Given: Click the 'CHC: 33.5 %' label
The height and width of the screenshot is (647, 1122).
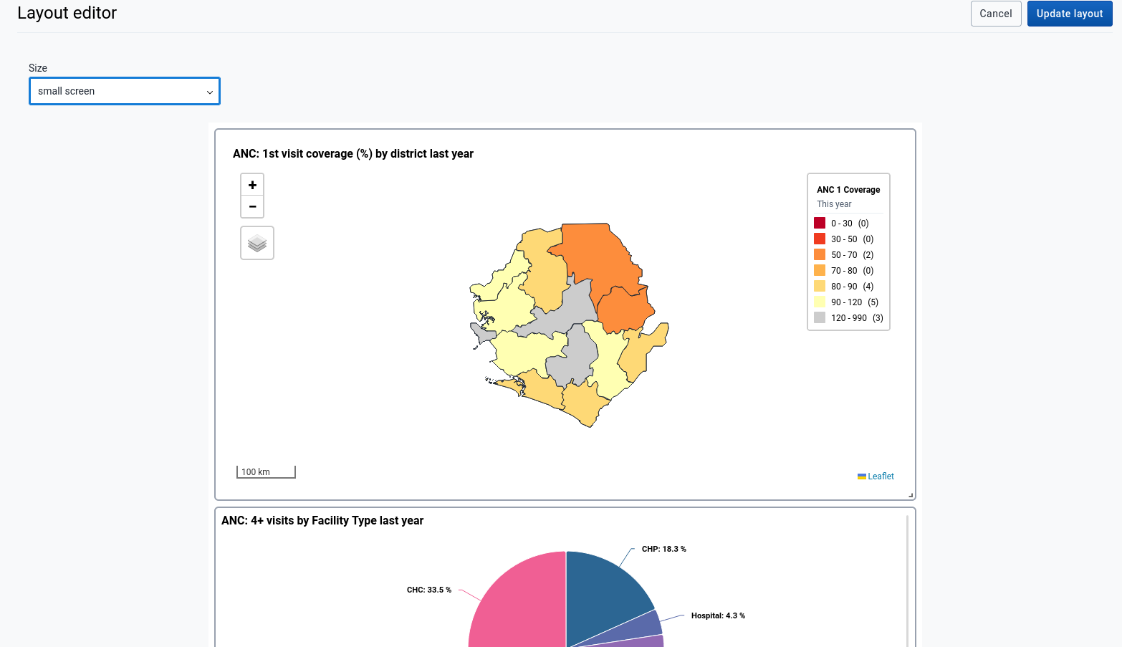Looking at the screenshot, I should pyautogui.click(x=429, y=590).
